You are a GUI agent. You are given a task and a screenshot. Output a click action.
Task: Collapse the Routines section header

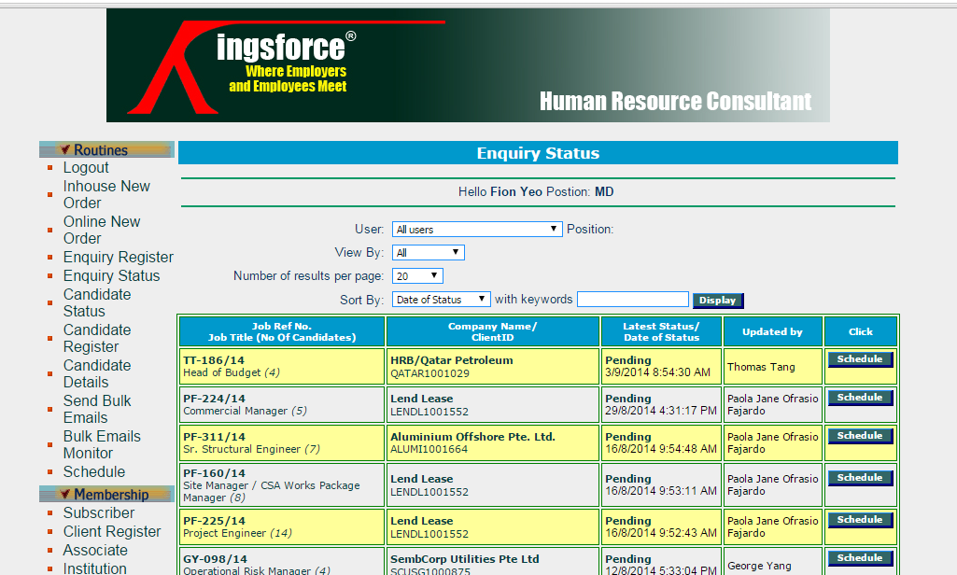[106, 149]
